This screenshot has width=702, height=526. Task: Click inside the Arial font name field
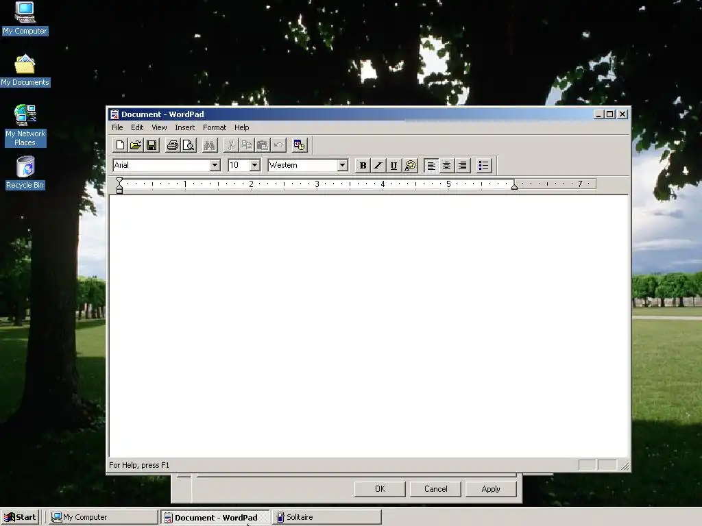(161, 165)
